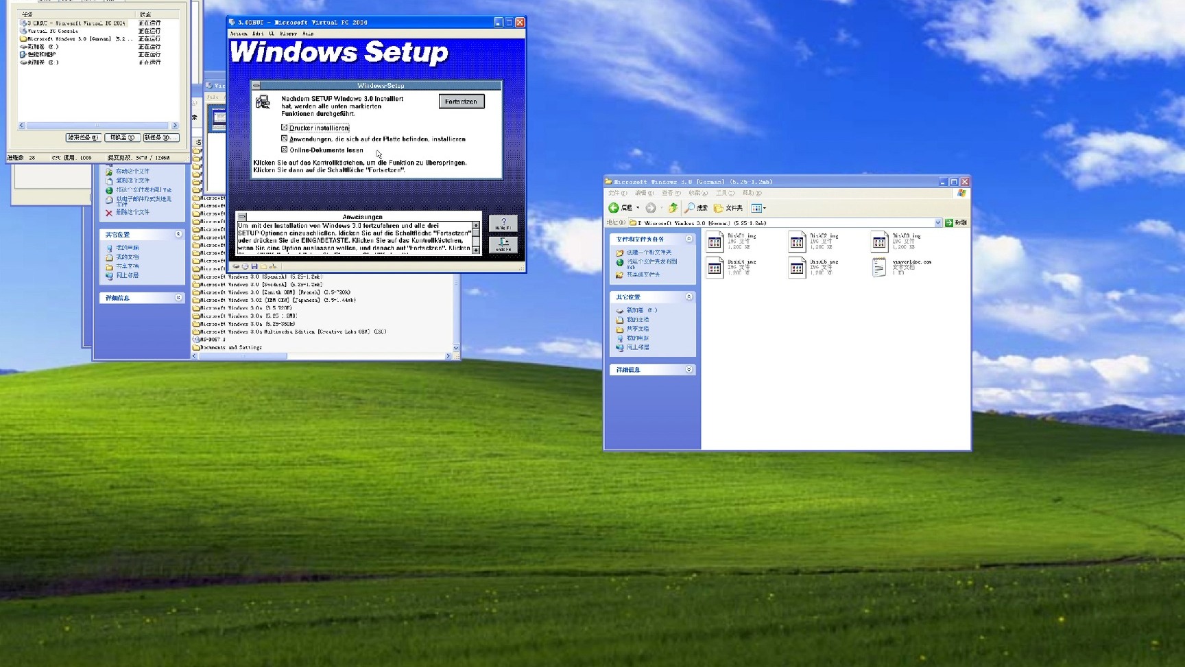The image size is (1185, 667).
Task: Click the 'publish this folder to Web' link
Action: pyautogui.click(x=651, y=263)
